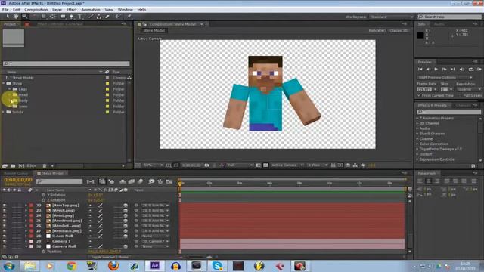Hide the ArmBack.png layer eye
The width and height of the screenshot is (484, 272).
point(5,231)
